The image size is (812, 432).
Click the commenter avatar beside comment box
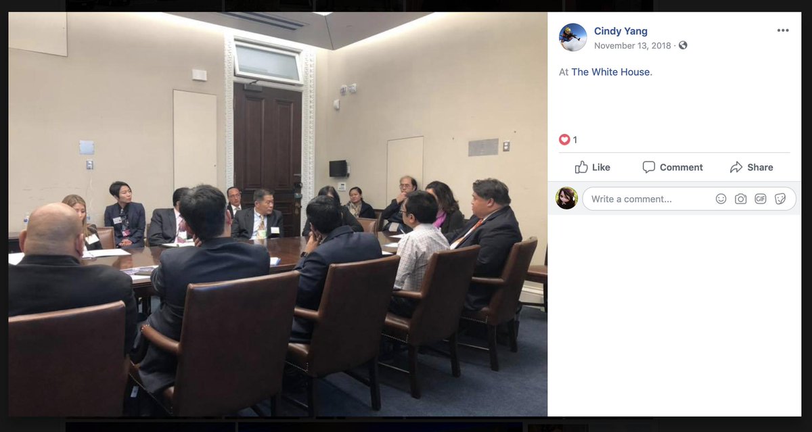click(566, 198)
